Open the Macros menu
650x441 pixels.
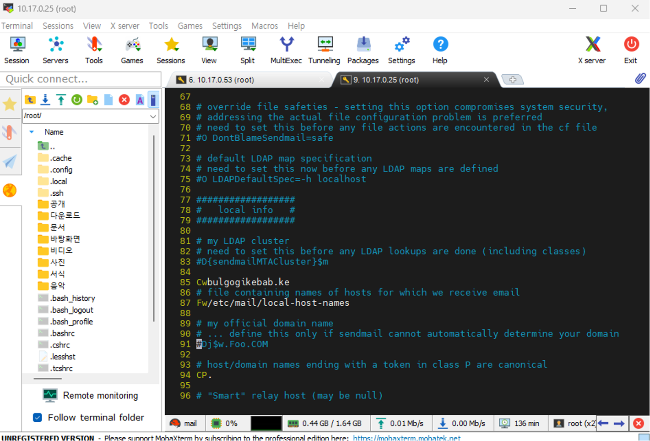coord(265,26)
